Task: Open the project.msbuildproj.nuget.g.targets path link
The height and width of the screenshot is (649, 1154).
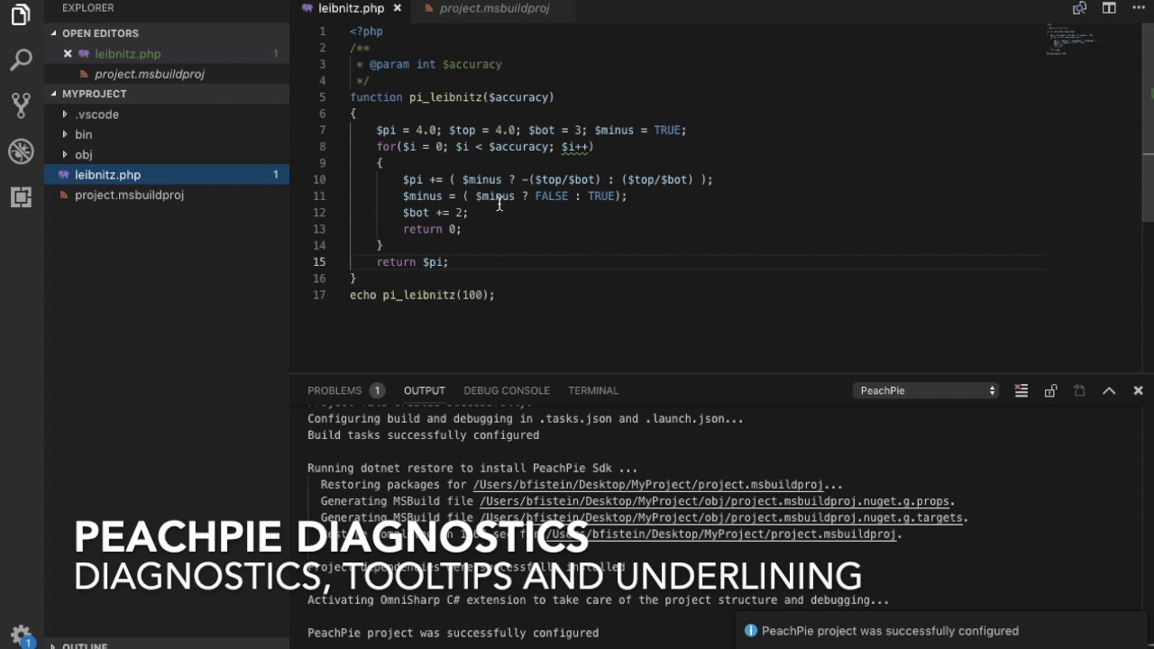Action: [721, 517]
